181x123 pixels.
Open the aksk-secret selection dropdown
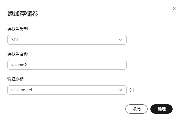point(67,90)
